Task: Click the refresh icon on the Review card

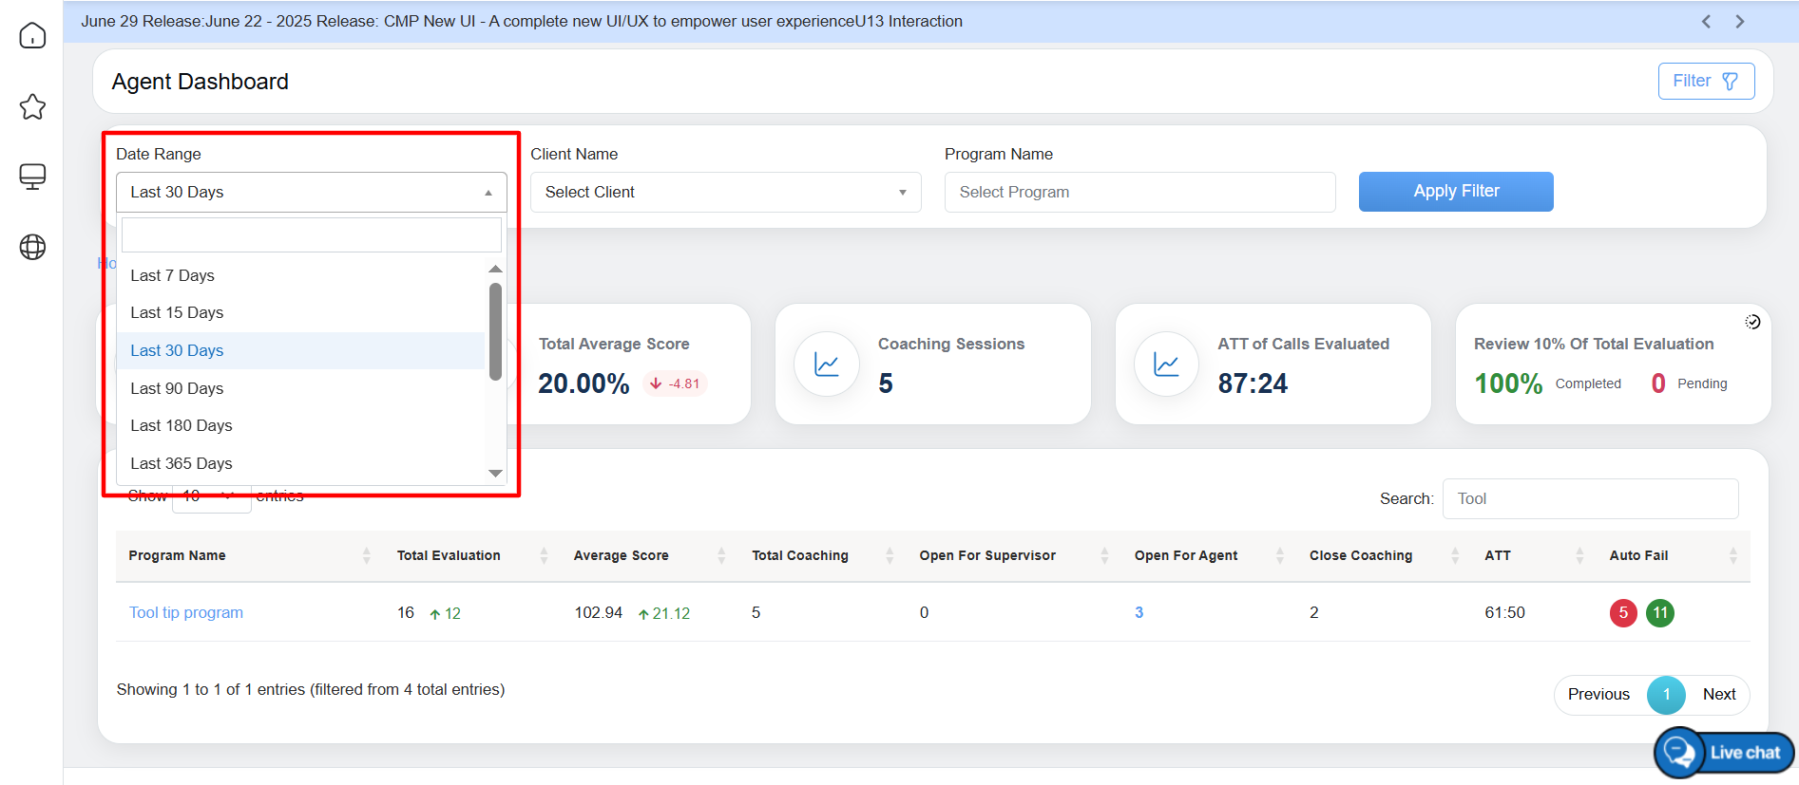Action: [x=1752, y=322]
